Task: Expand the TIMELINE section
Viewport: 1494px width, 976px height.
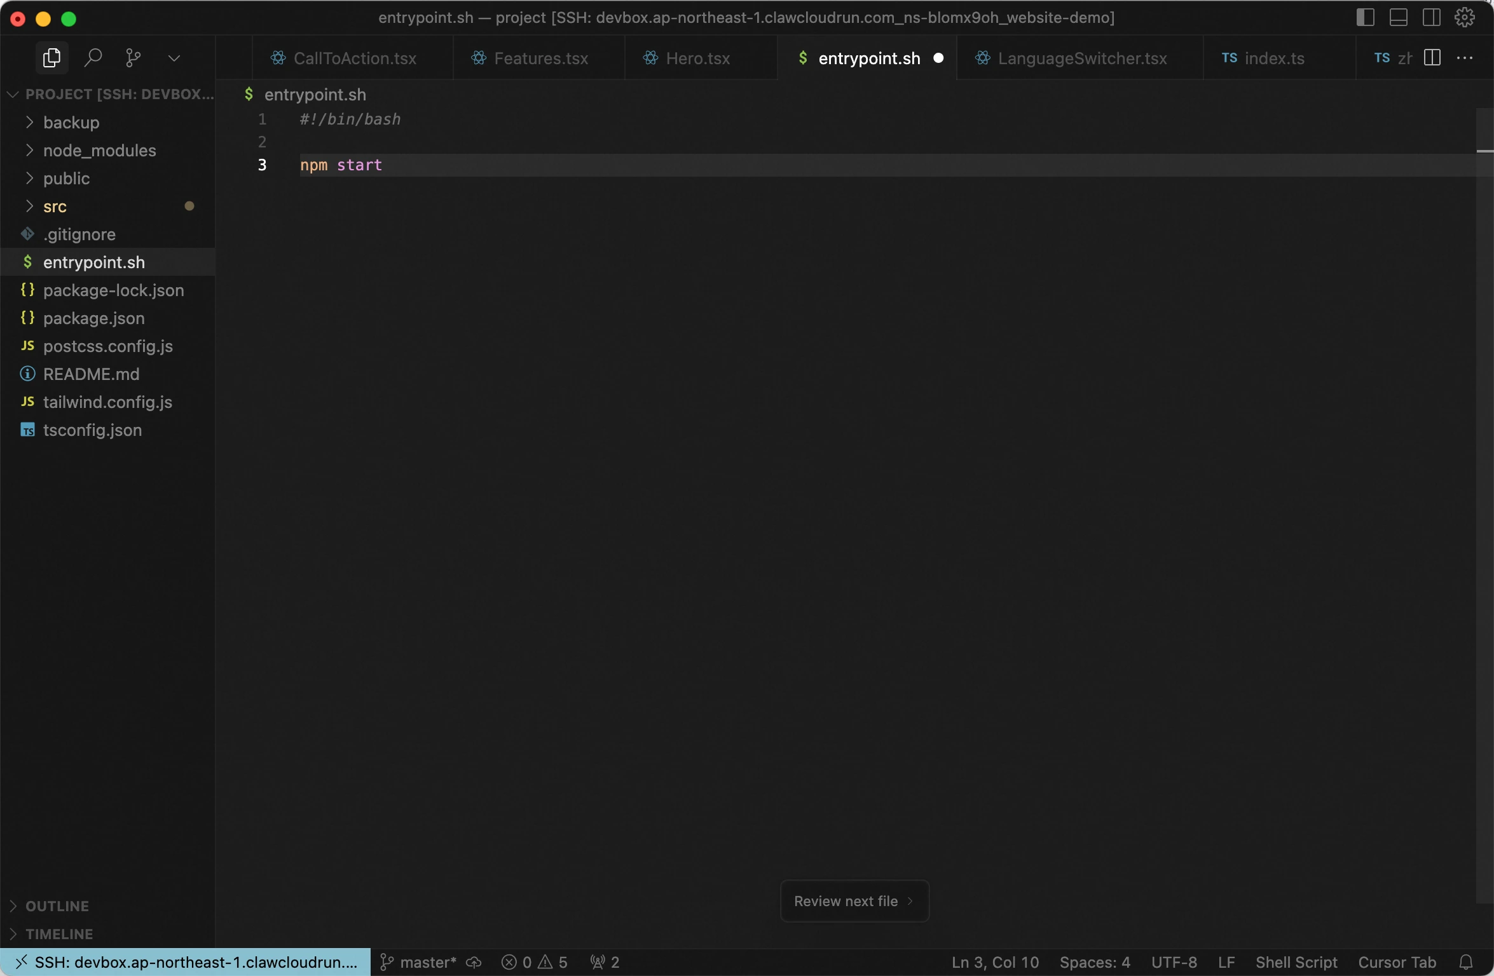Action: [107, 933]
